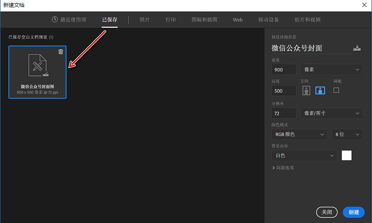Click the resolution field showing 72

(284, 113)
